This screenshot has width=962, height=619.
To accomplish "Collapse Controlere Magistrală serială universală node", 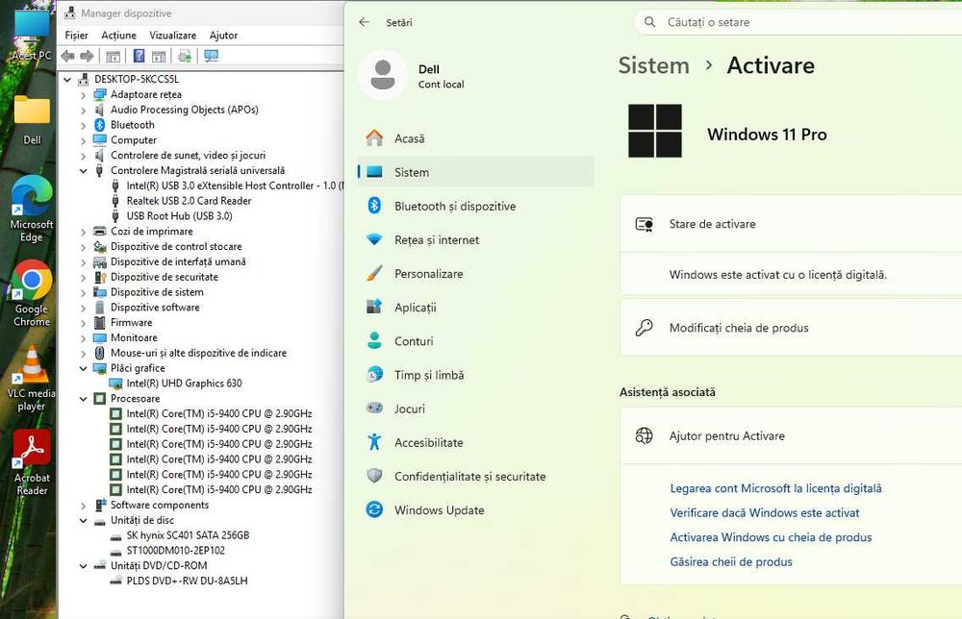I will (84, 170).
